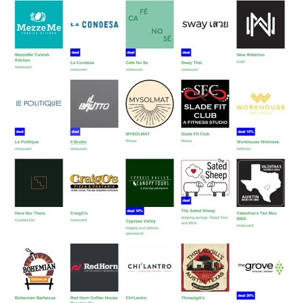
Task: Open the MYSOLMAT circular sun logo
Action: pos(150,103)
